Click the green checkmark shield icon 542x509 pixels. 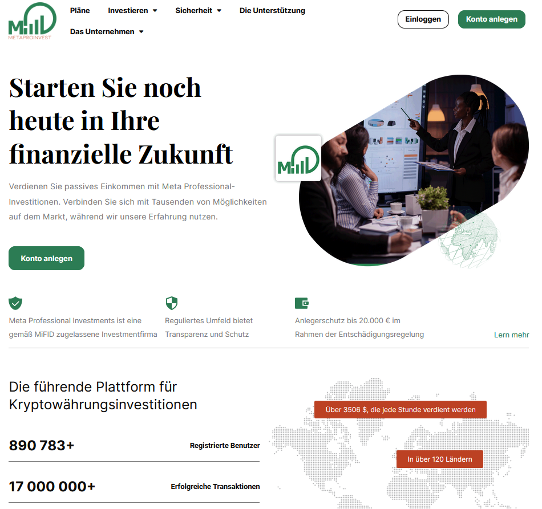[x=15, y=303]
